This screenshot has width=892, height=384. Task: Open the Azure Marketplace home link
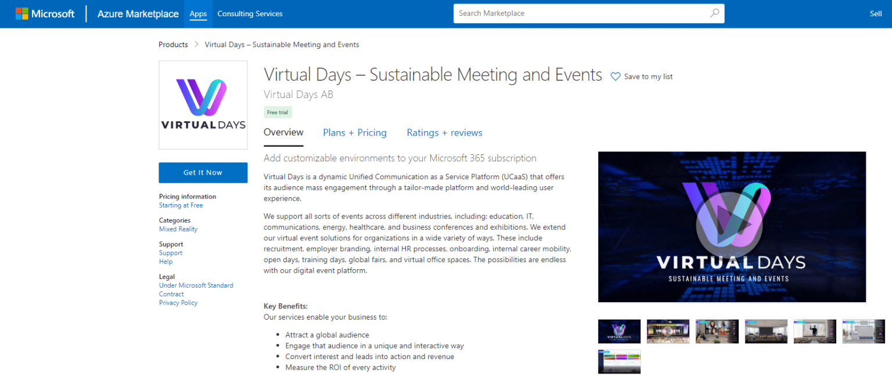coord(138,13)
